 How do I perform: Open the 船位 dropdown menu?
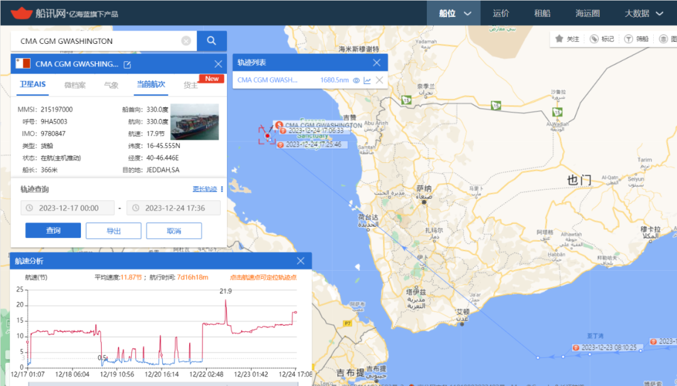click(x=454, y=13)
